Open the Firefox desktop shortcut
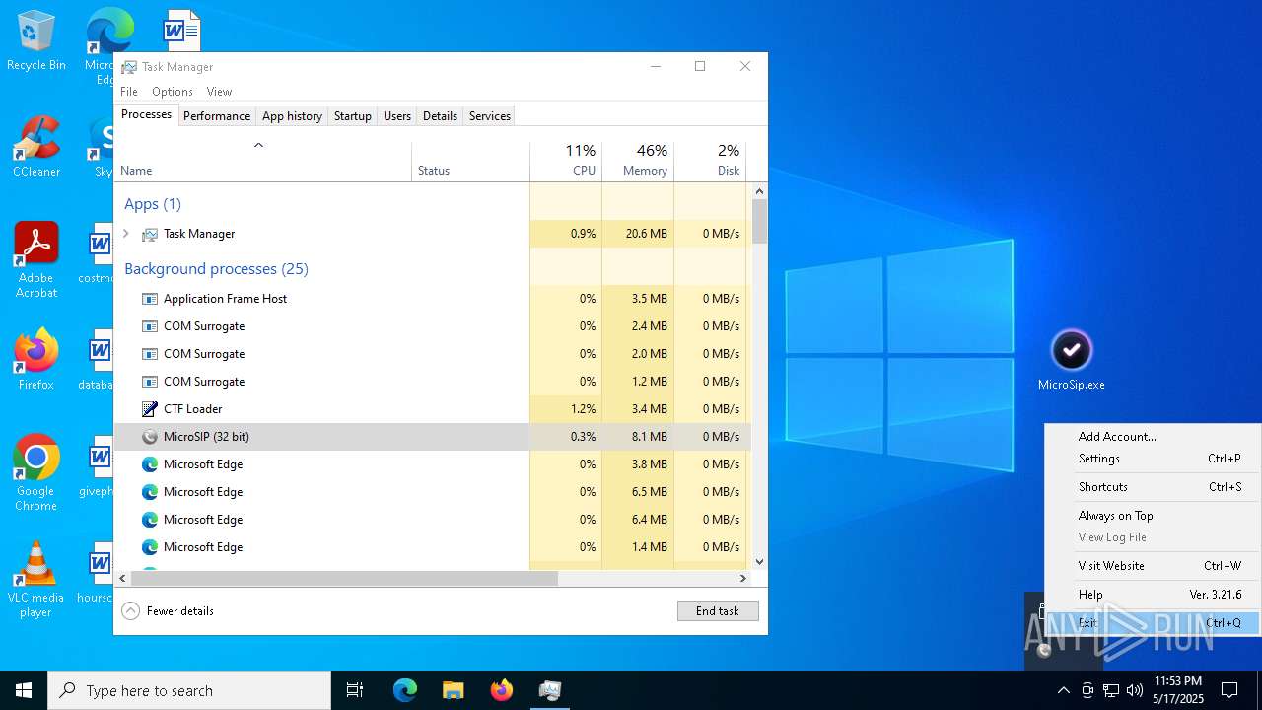This screenshot has height=710, width=1262. (x=36, y=360)
